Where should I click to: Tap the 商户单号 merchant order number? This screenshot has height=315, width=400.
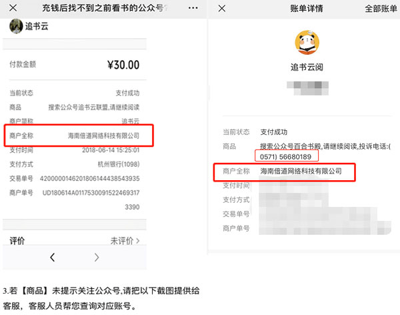point(91,193)
